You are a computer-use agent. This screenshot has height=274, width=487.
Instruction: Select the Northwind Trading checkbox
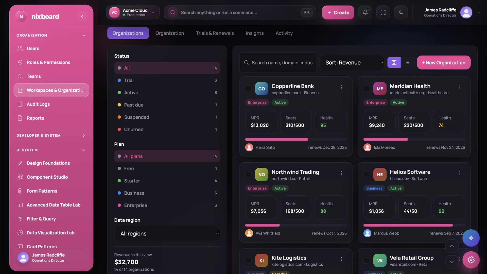[x=248, y=175]
